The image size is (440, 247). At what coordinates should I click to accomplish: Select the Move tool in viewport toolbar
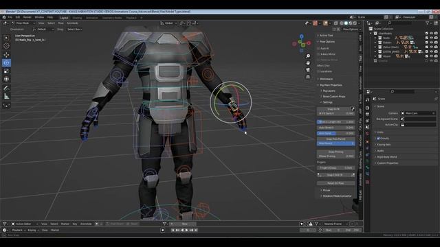pos(6,55)
